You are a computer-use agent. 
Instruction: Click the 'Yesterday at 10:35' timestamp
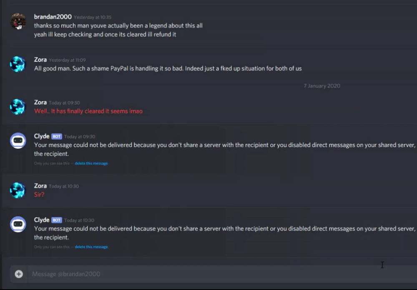pos(93,17)
